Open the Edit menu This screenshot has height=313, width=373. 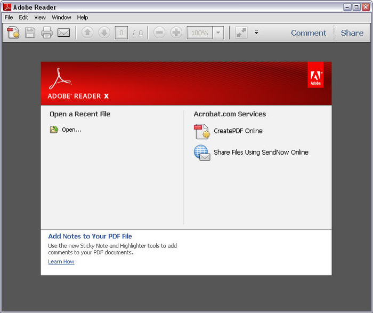pos(23,18)
